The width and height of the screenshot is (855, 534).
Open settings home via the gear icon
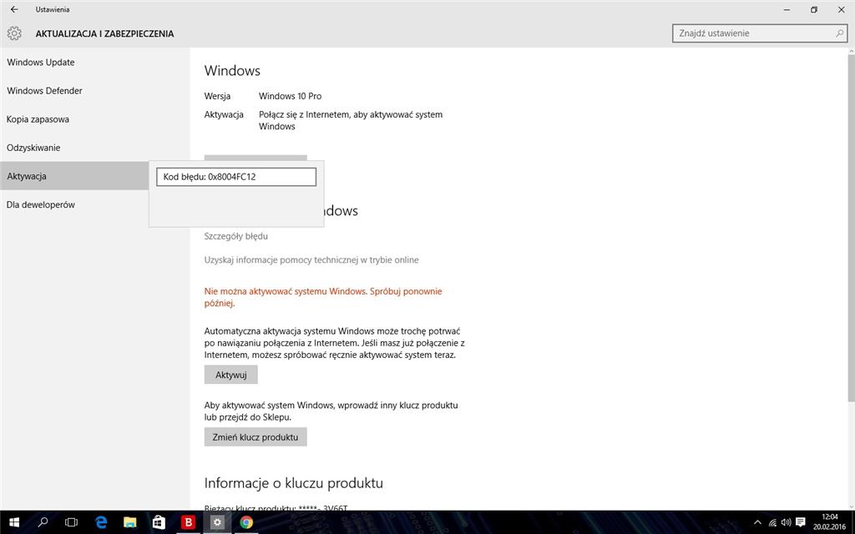pos(14,33)
